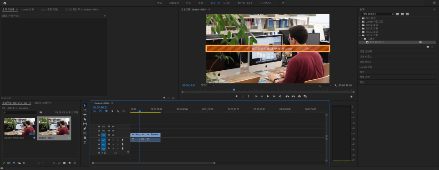The width and height of the screenshot is (439, 170).
Task: Select the Razor tool
Action: tap(85, 119)
